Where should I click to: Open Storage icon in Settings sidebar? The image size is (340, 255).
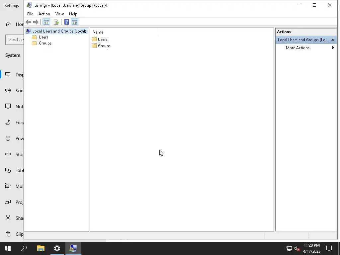pos(8,154)
